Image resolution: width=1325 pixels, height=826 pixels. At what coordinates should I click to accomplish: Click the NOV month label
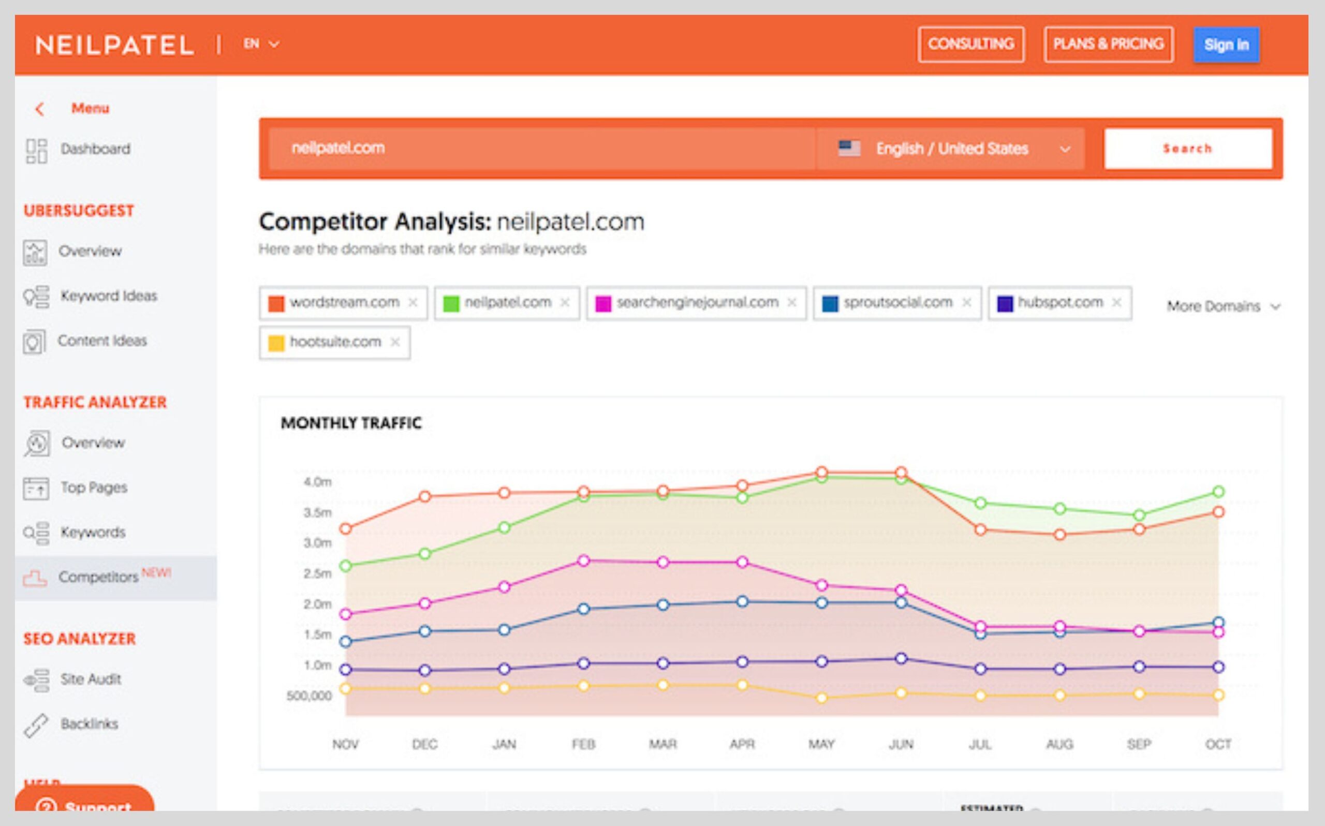(346, 744)
